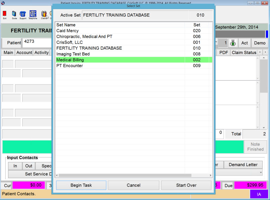Screen dimensions: 270x200
Task: Switch to the Account tab
Action: 24,52
